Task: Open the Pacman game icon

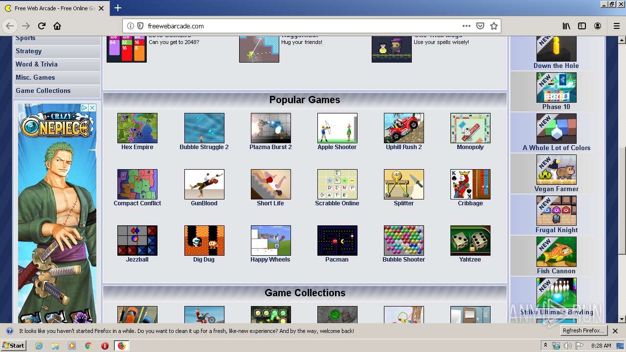Action: tap(337, 241)
